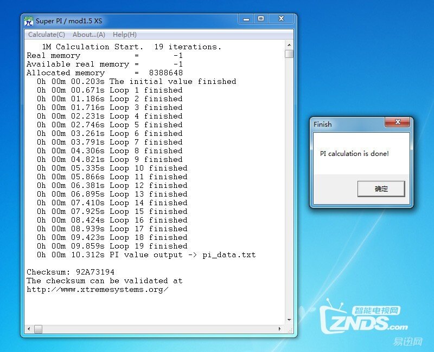The image size is (434, 352).
Task: Open the About...(A) menu
Action: (x=89, y=35)
